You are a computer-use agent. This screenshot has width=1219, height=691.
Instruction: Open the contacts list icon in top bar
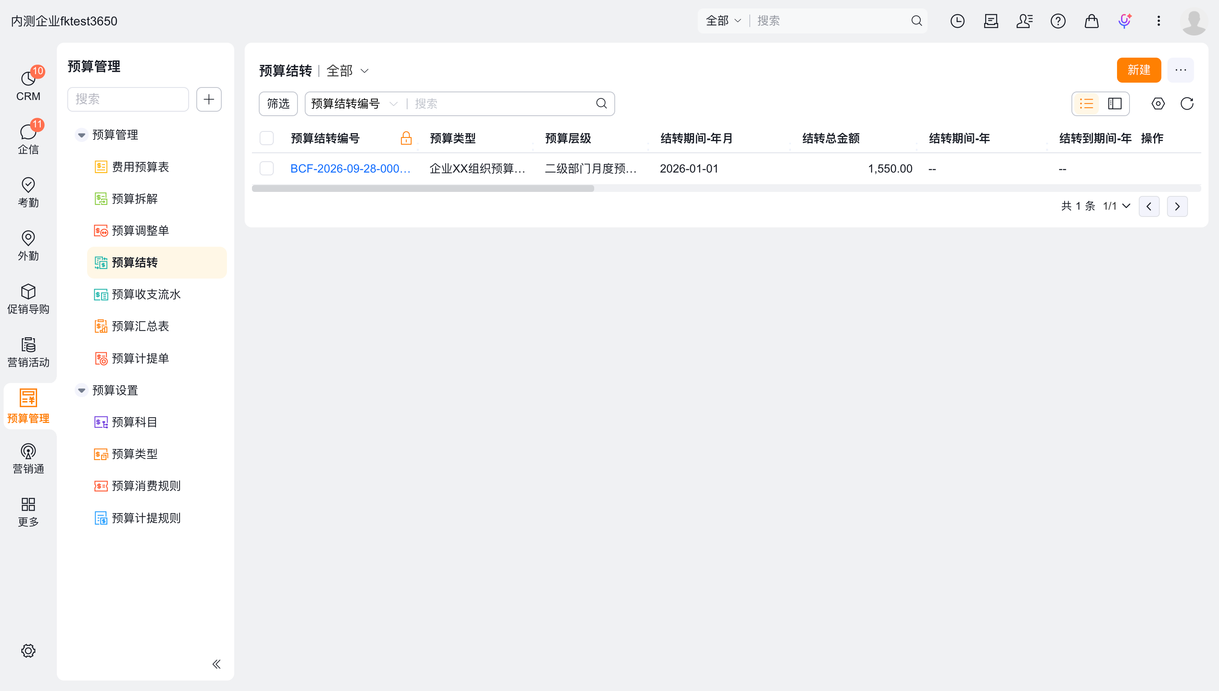(1024, 21)
